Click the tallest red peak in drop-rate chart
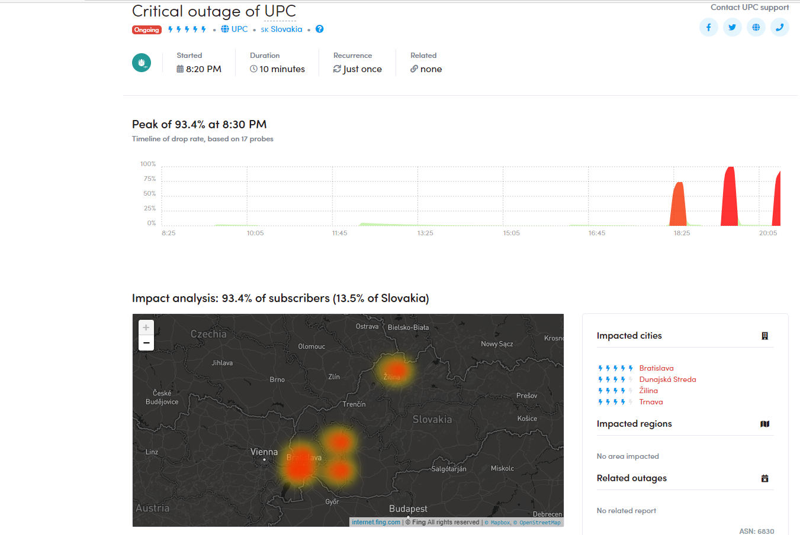This screenshot has width=800, height=535. point(730,196)
